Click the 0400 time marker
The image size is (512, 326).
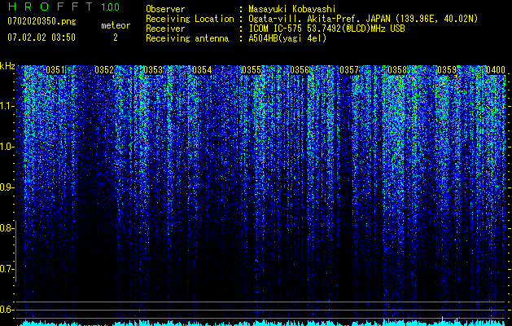click(496, 70)
